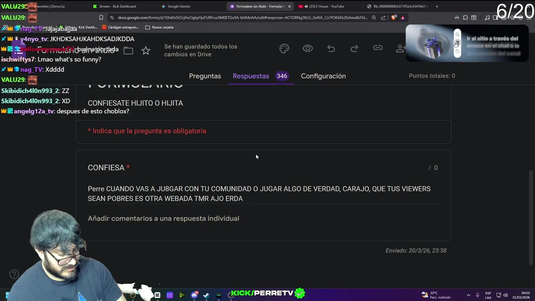Click the form preview eye icon
The height and width of the screenshot is (301, 535).
[x=308, y=48]
